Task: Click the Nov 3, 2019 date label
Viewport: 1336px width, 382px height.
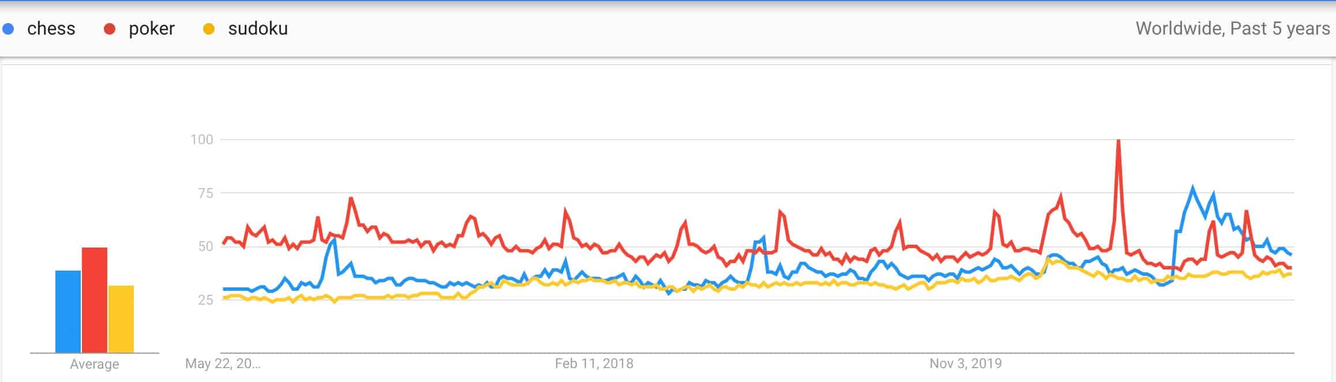Action: [966, 364]
